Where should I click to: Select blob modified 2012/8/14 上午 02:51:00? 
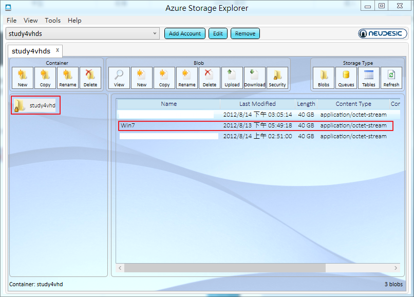[x=259, y=136]
